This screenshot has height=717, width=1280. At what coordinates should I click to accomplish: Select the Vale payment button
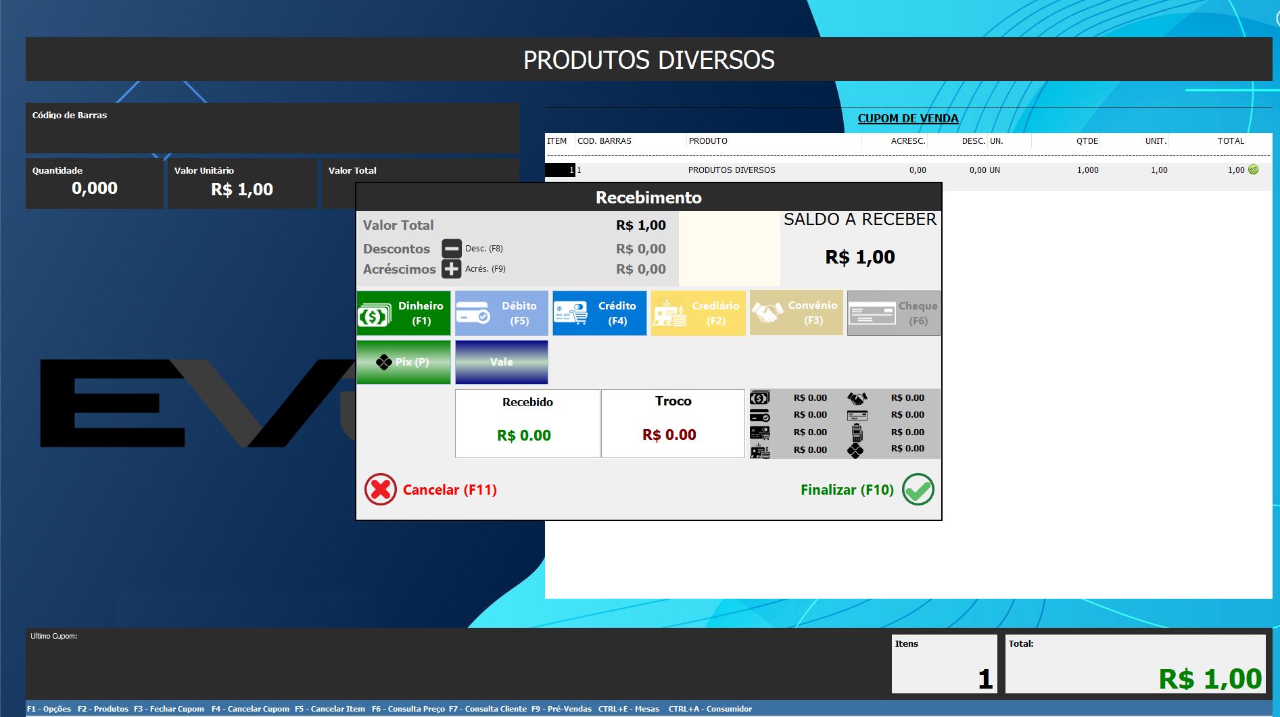tap(501, 362)
